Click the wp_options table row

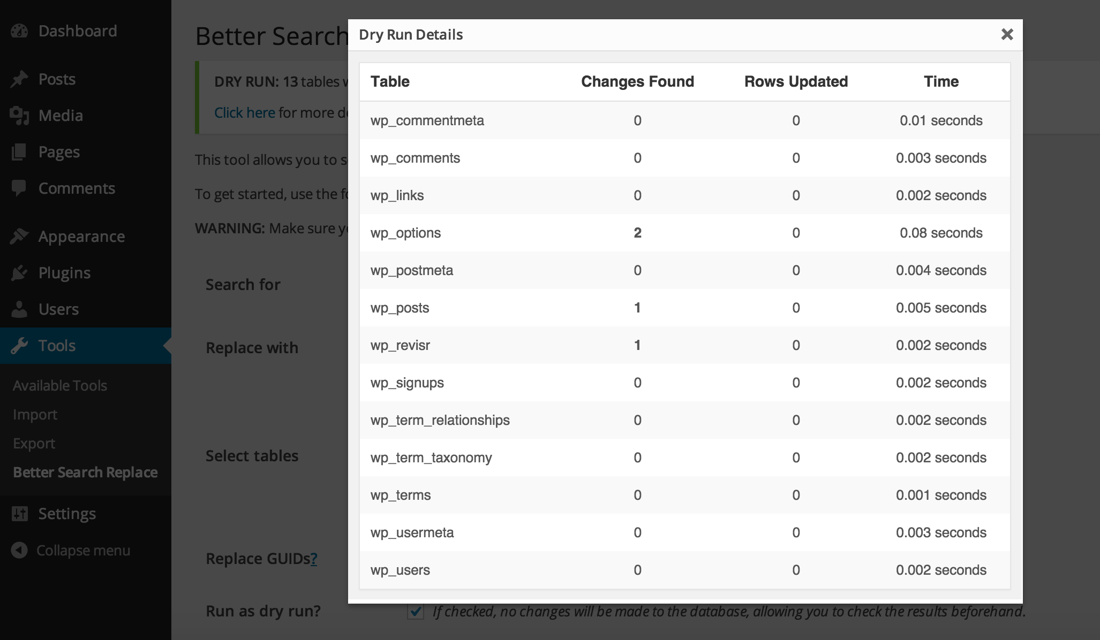405,233
